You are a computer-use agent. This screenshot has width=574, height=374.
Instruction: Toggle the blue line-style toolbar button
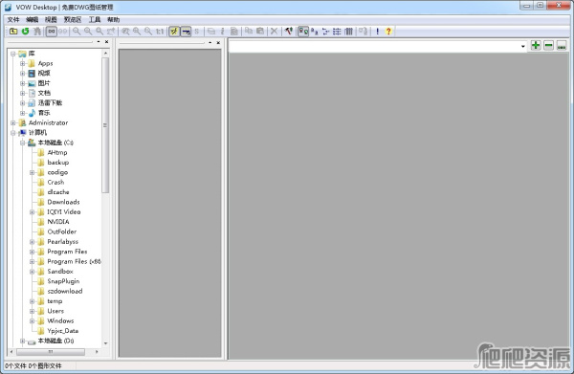(186, 32)
